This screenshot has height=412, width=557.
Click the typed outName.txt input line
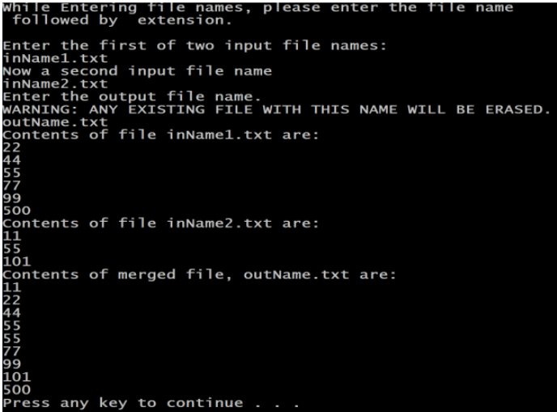pyautogui.click(x=55, y=122)
